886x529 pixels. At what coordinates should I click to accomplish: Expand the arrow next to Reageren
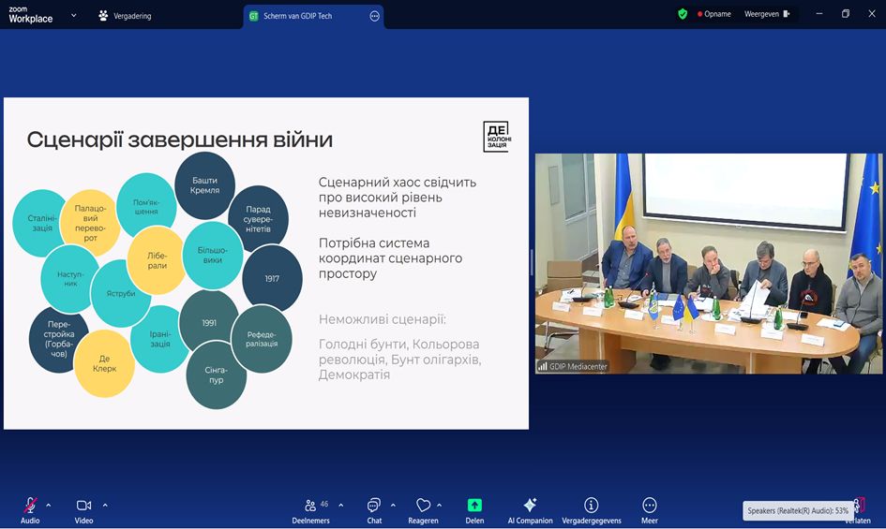439,505
